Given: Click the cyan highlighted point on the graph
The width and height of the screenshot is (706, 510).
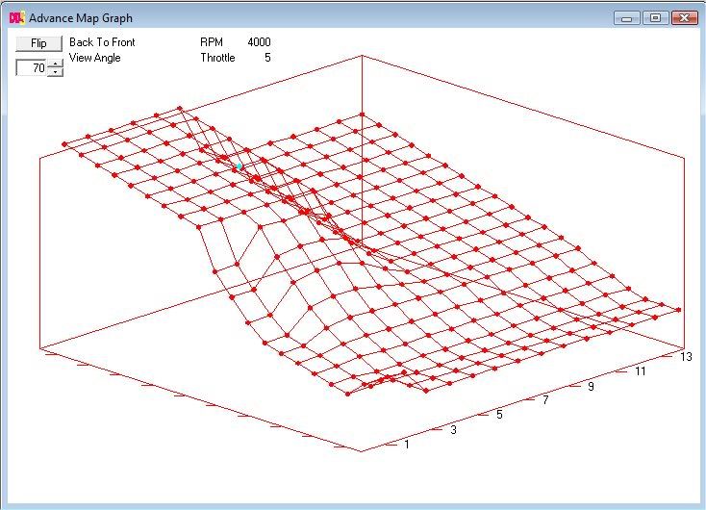Looking at the screenshot, I should 240,166.
